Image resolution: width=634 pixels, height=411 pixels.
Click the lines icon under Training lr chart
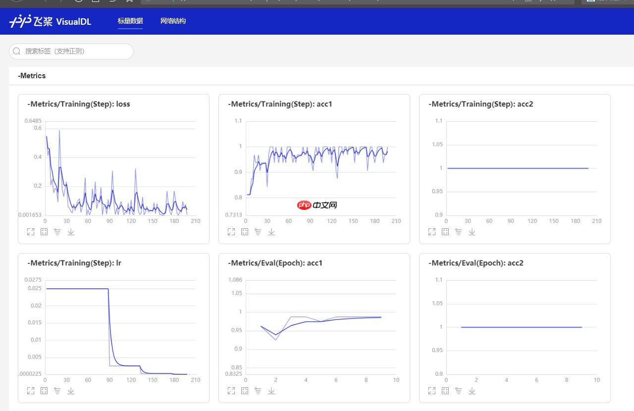(57, 391)
